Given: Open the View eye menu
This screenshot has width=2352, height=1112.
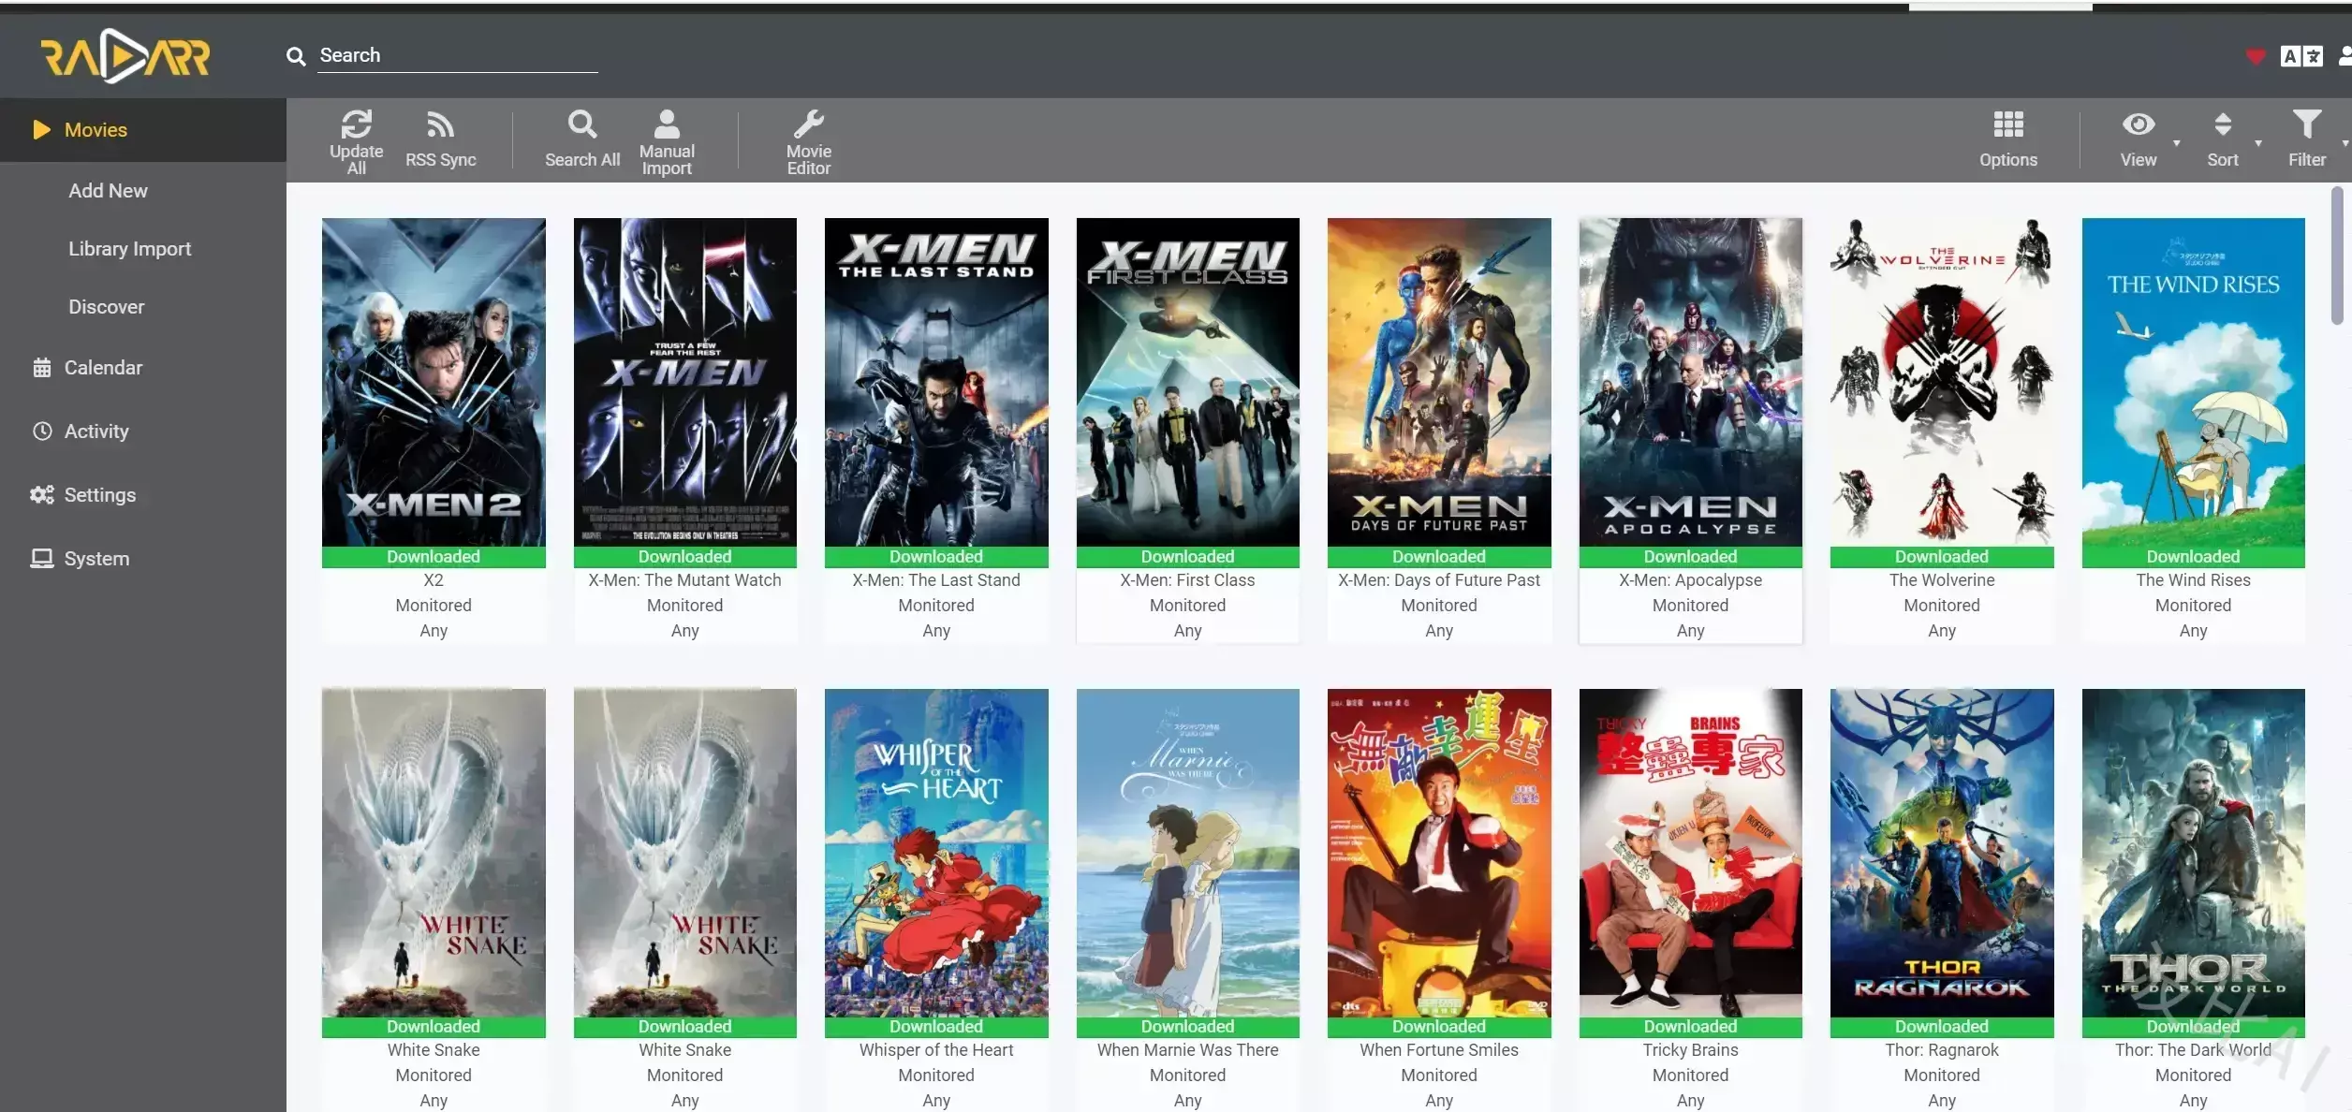Looking at the screenshot, I should [2139, 140].
